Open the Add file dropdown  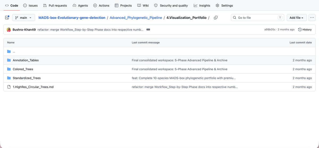pos(296,18)
